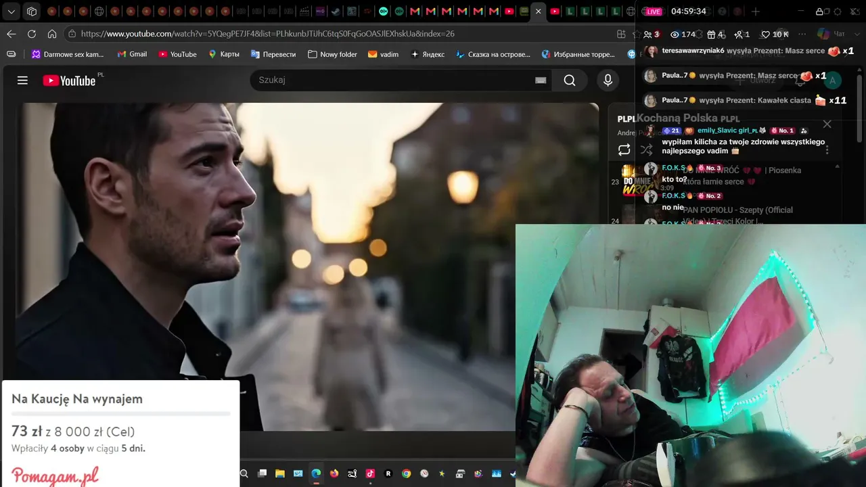The width and height of the screenshot is (866, 487).
Task: Click the "73 zł" amount raised
Action: coord(26,432)
